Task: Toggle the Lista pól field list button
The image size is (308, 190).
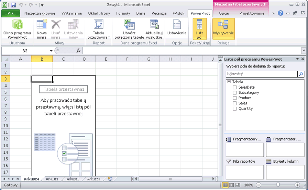Action: click(x=200, y=29)
